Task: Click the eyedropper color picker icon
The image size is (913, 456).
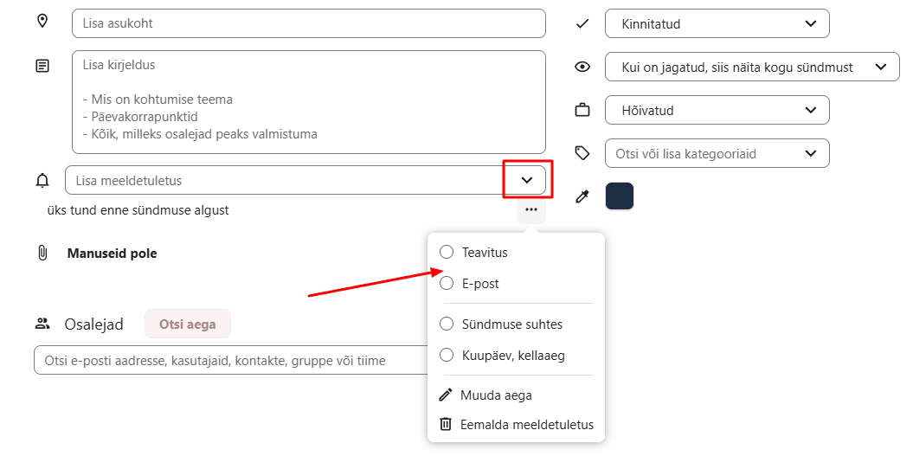Action: (x=582, y=196)
